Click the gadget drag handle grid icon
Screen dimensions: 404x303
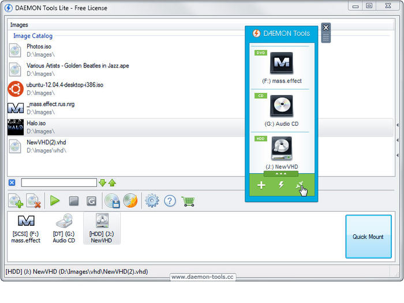pyautogui.click(x=326, y=38)
